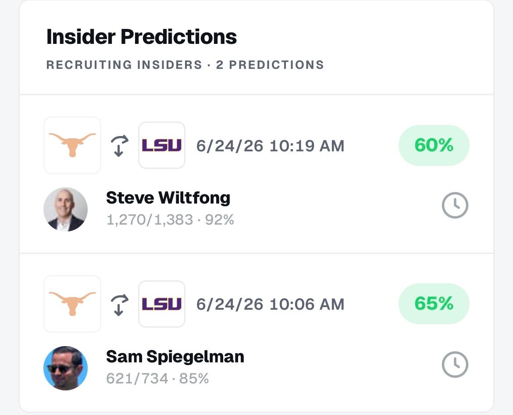The image size is (513, 415).
Task: Click the Texas Longhorns logo in Wiltfong's prediction
Action: click(x=72, y=145)
